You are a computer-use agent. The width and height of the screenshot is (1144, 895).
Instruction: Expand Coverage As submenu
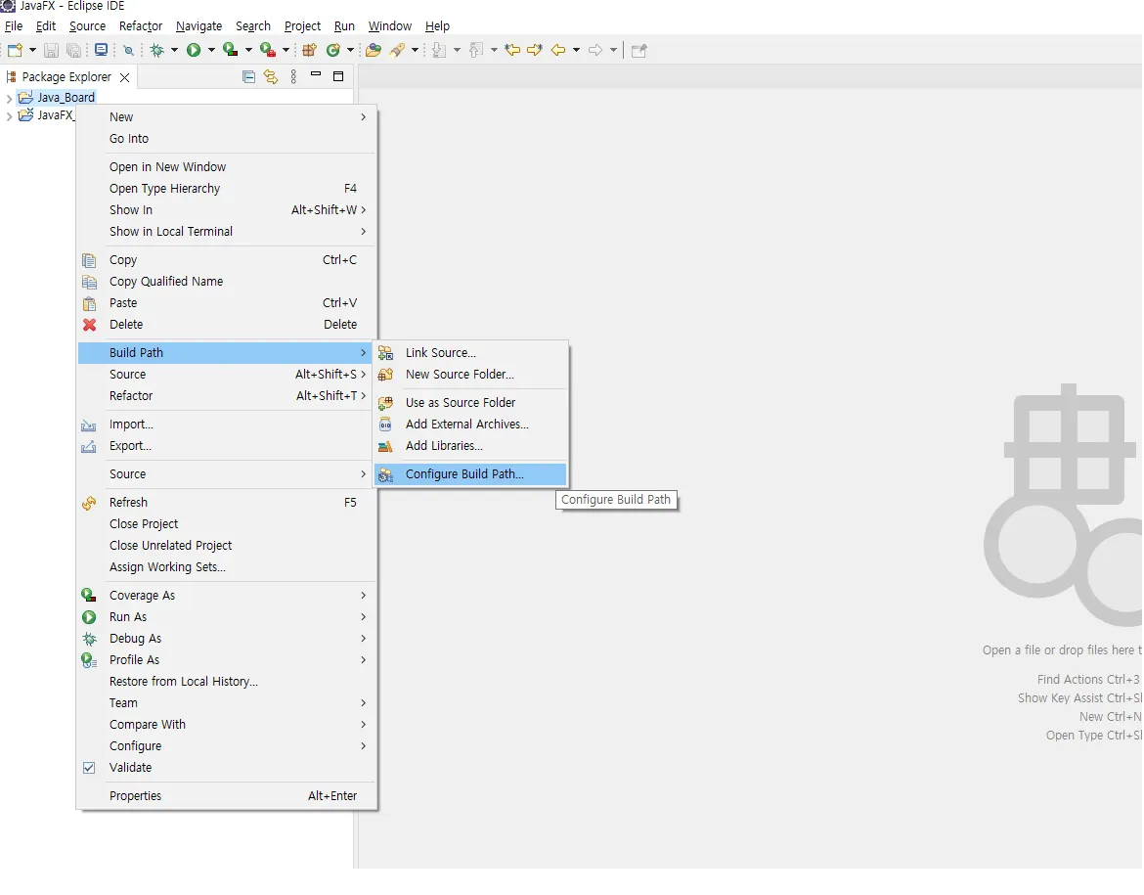tap(228, 595)
